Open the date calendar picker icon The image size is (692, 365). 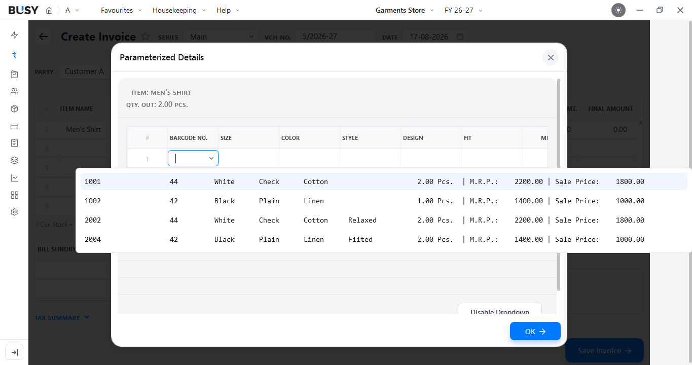[460, 36]
